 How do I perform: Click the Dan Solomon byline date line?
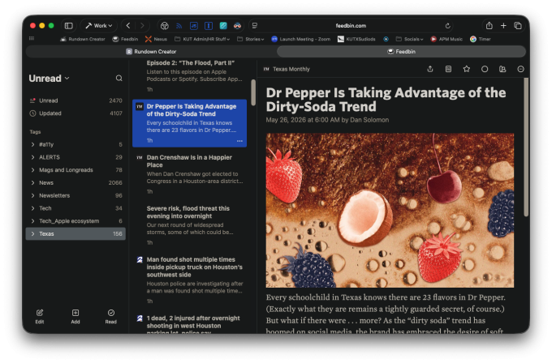click(x=327, y=120)
